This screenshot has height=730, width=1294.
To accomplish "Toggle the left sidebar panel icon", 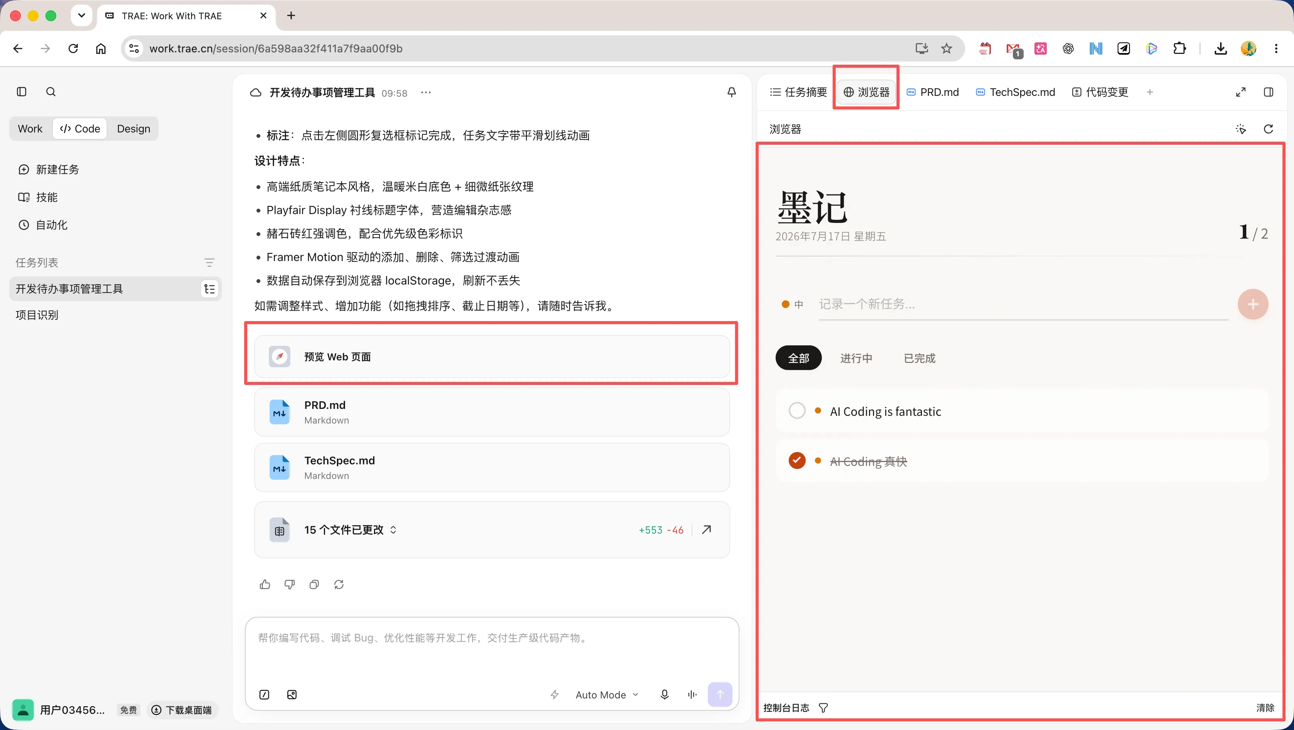I will click(x=22, y=92).
